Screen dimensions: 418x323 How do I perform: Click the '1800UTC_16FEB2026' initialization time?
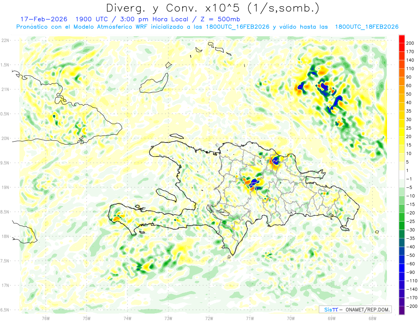[x=238, y=27]
